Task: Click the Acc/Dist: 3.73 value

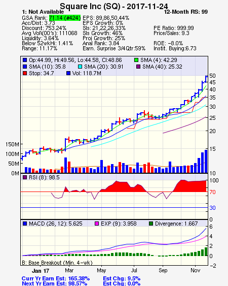Action: point(39,23)
